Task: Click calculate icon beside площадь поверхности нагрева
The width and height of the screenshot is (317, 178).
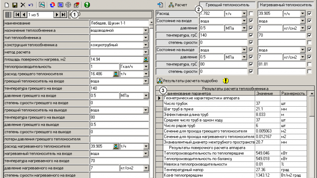Action: pyautogui.click(x=145, y=59)
